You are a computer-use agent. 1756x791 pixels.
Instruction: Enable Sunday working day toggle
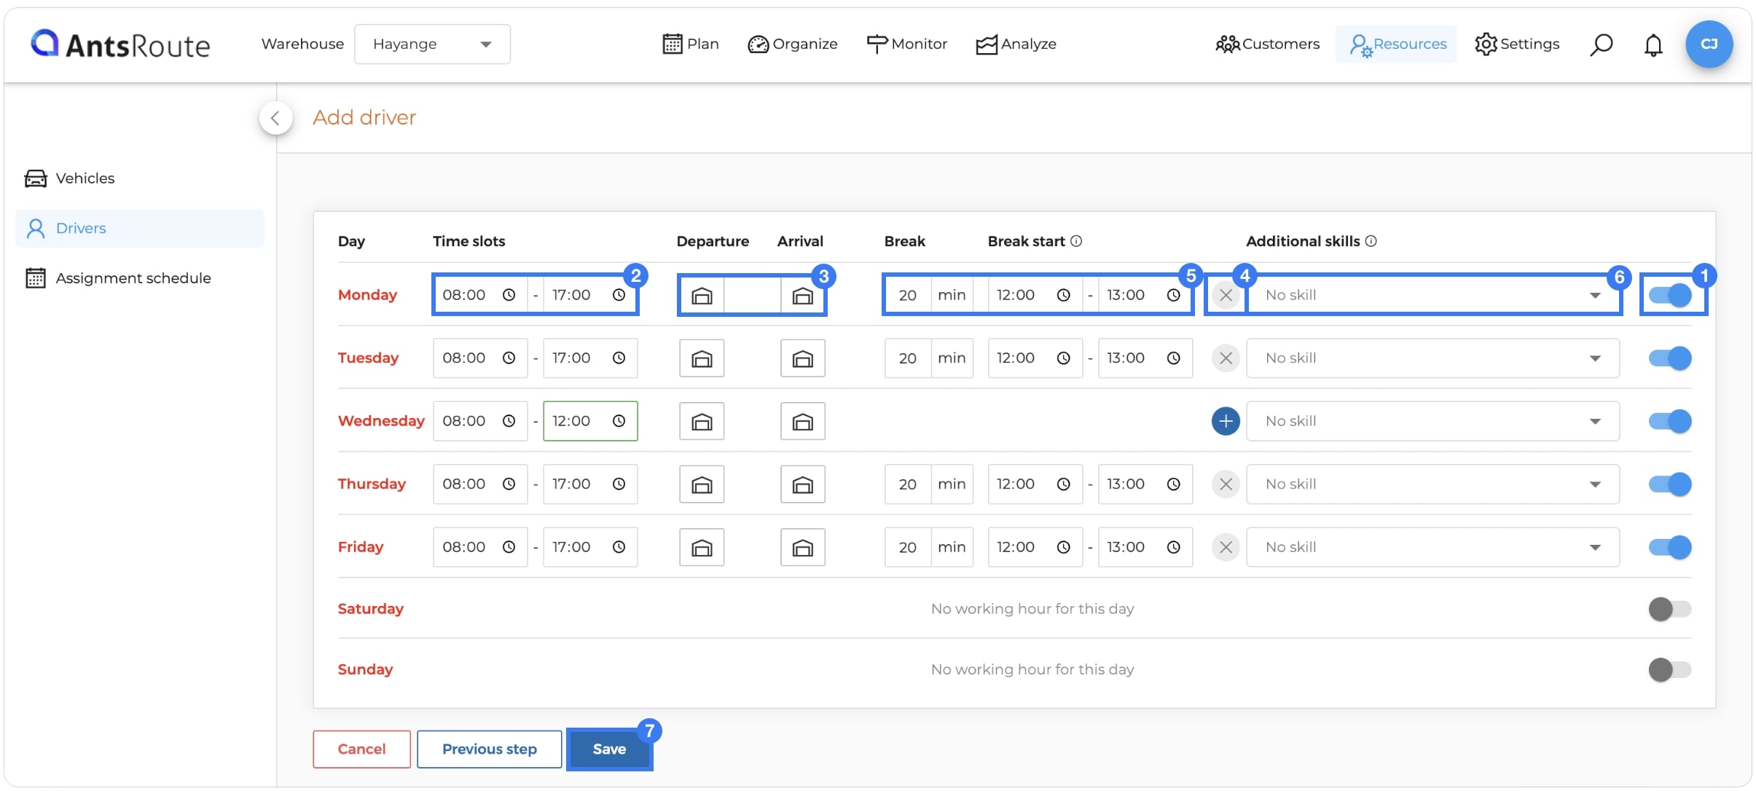(1670, 669)
